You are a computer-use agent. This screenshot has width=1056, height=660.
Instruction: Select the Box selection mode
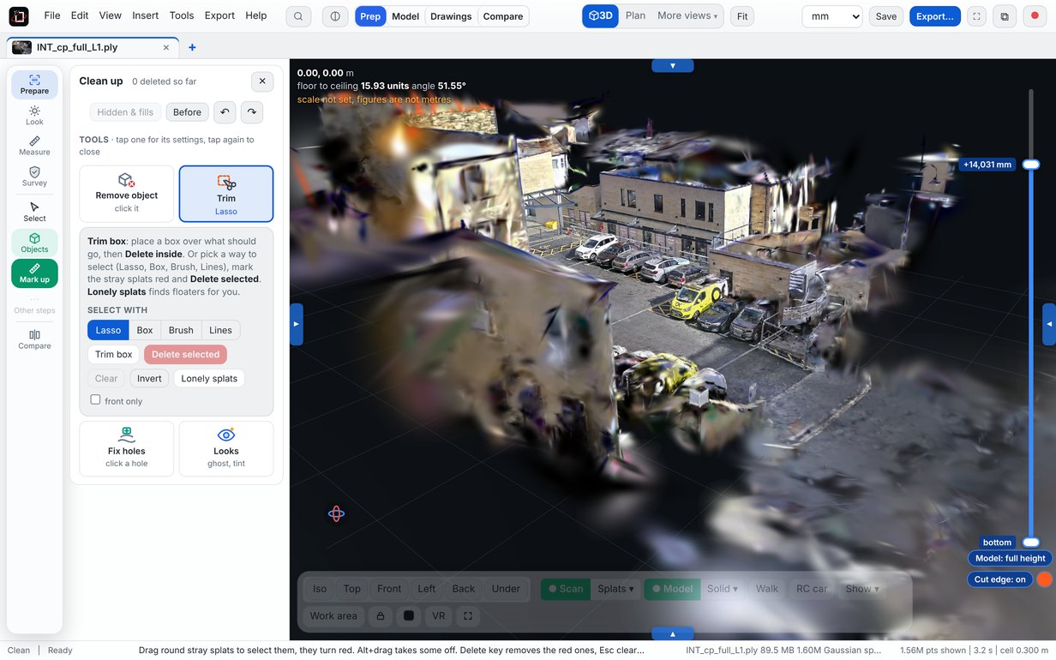145,330
